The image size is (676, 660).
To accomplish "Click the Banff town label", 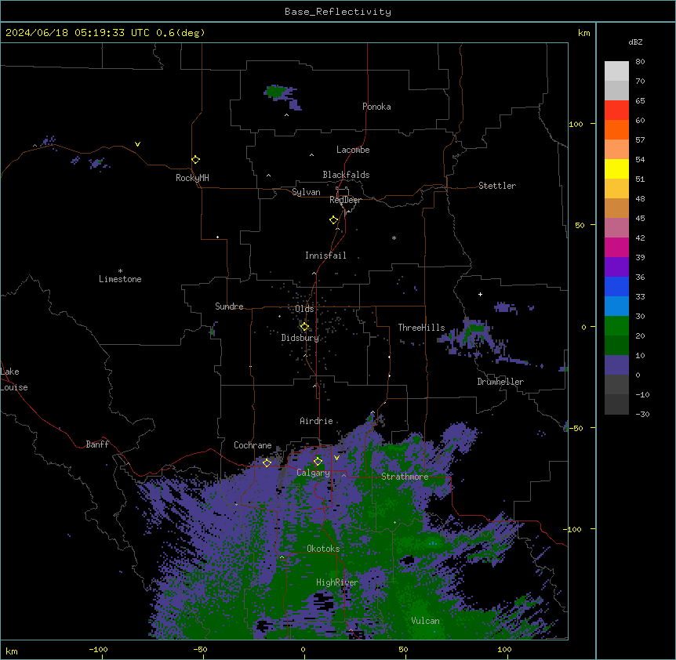I will click(x=97, y=444).
